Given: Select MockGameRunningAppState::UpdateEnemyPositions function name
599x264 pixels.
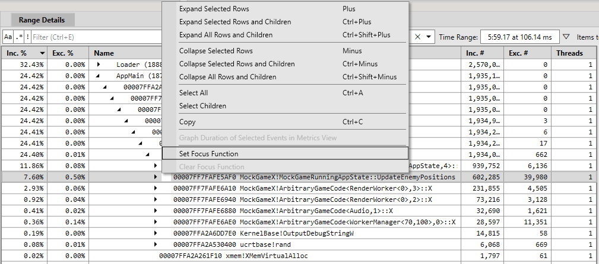Looking at the screenshot, I should 347,177.
